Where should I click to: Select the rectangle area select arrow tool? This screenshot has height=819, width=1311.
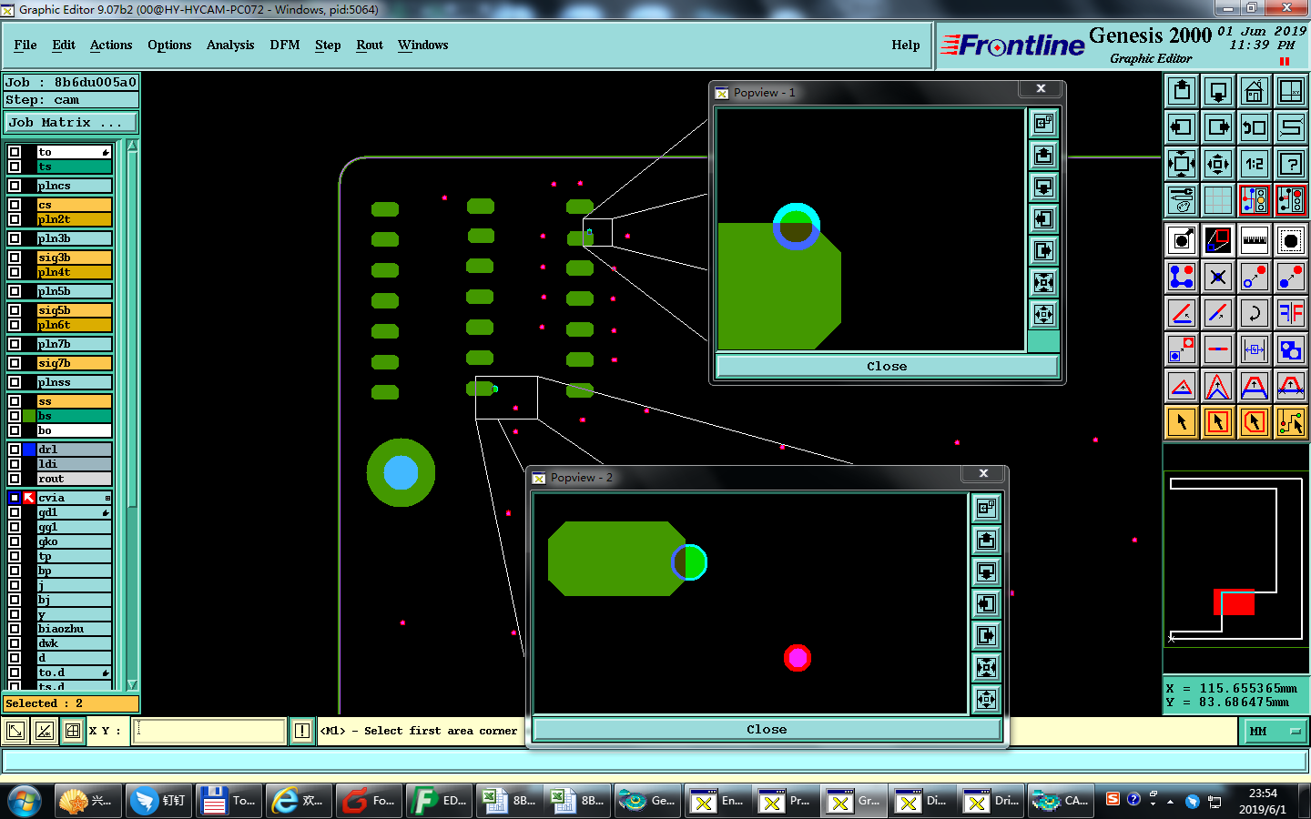1218,422
